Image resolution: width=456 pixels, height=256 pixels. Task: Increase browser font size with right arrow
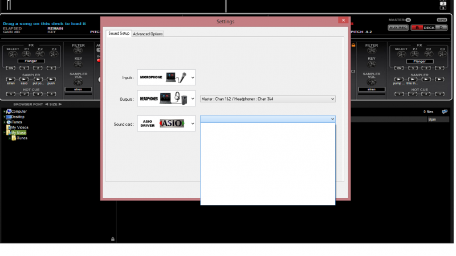coord(60,104)
